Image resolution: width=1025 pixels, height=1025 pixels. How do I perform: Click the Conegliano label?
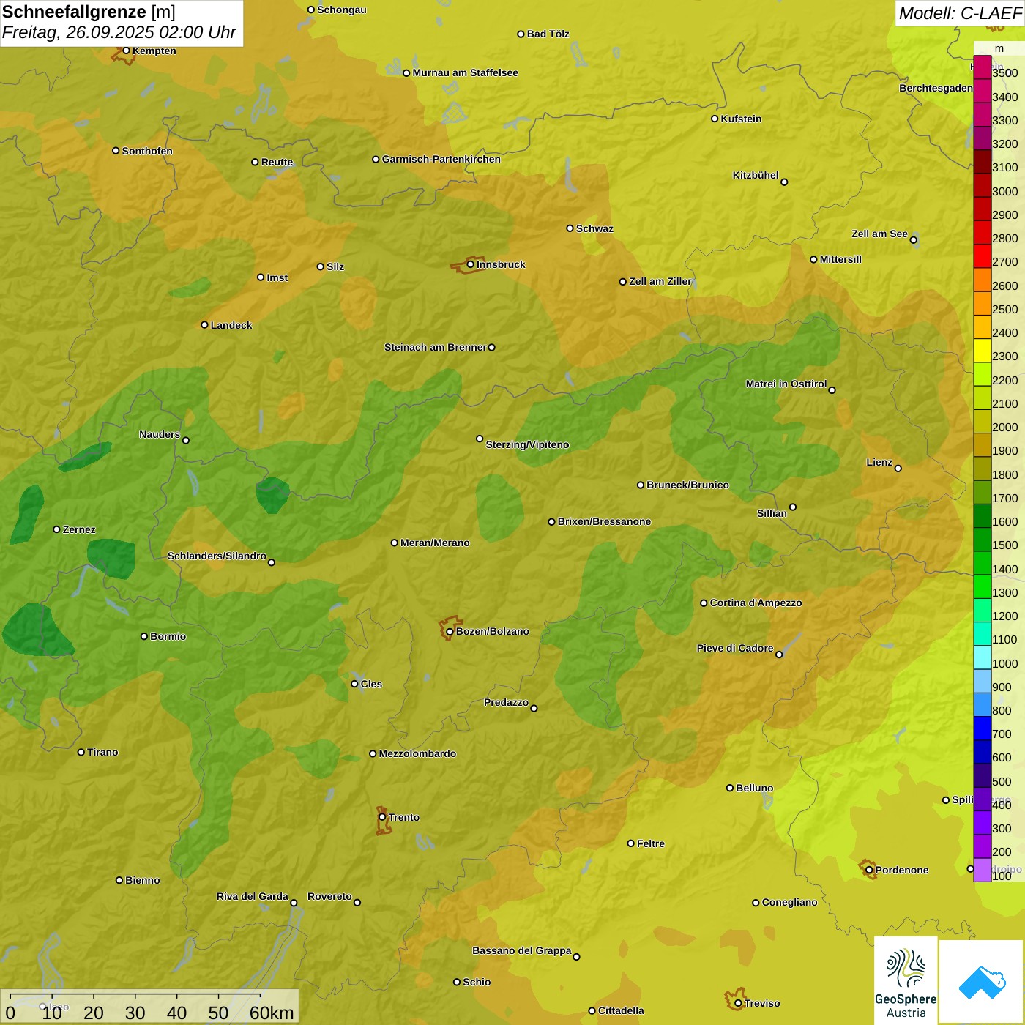[790, 902]
